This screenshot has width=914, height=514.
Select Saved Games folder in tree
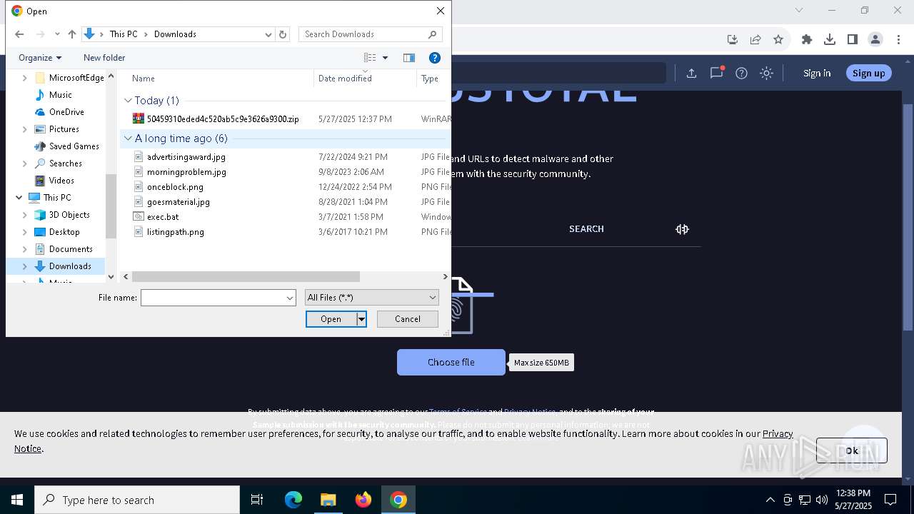coord(74,146)
